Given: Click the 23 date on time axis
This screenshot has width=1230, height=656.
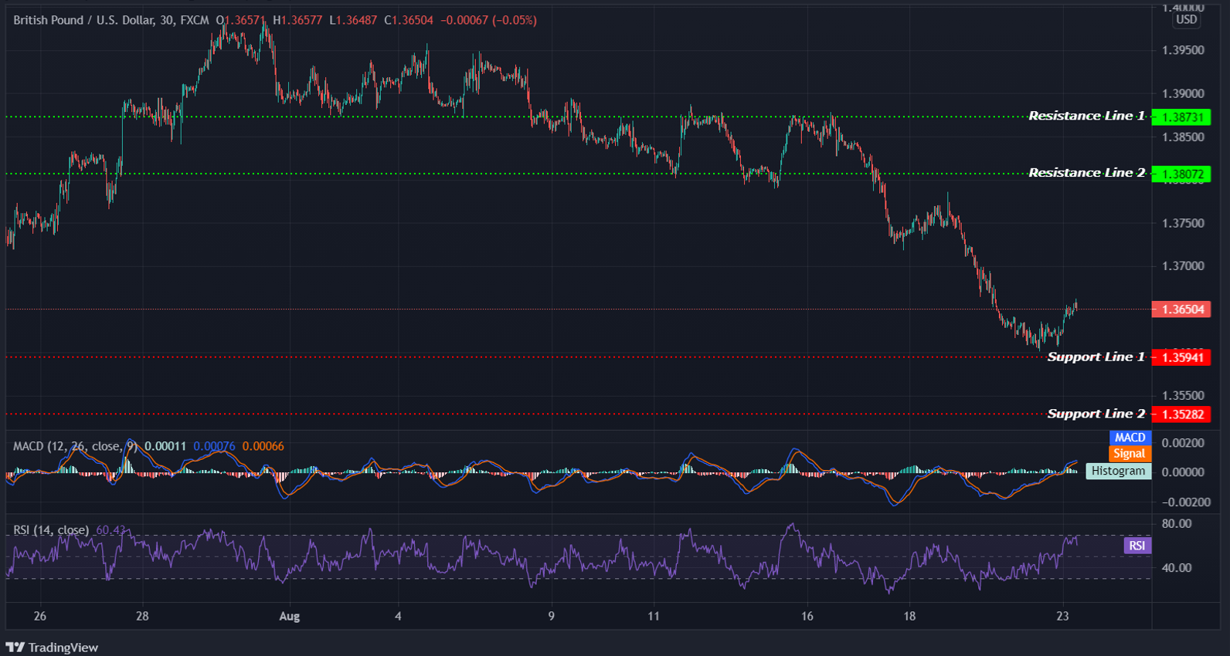Looking at the screenshot, I should click(1063, 616).
